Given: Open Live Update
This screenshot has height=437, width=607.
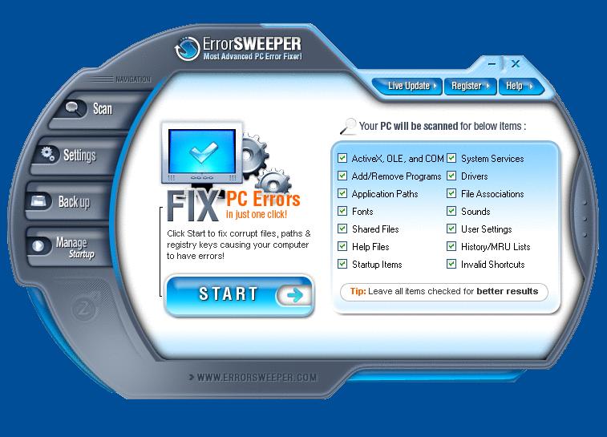Looking at the screenshot, I should coord(407,86).
